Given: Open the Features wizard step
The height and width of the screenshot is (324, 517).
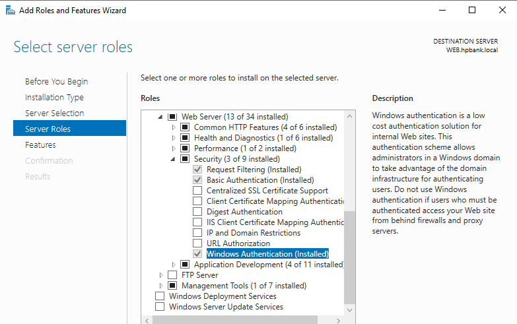Looking at the screenshot, I should pos(40,145).
